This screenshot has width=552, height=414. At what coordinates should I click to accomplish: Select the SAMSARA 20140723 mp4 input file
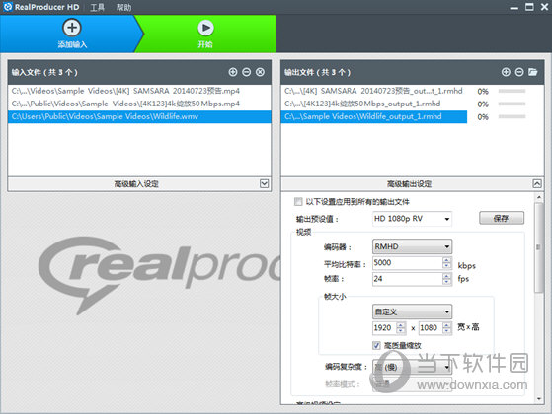coord(139,91)
